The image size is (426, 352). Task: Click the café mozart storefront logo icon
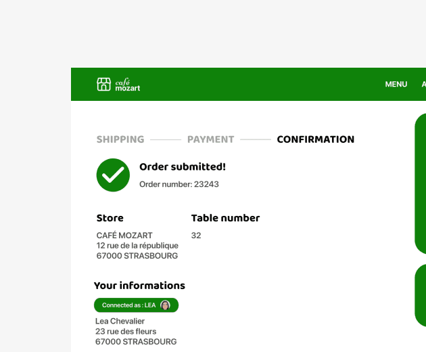click(103, 85)
